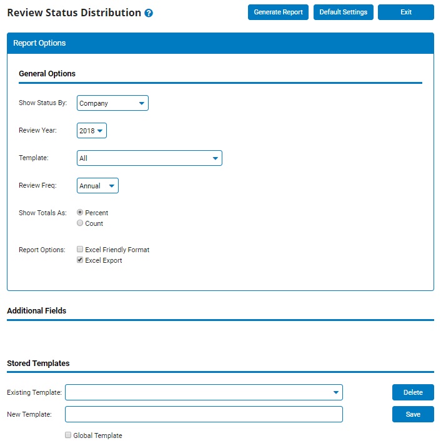Delete the stored template
Screen dimensions: 441x448
tap(413, 392)
